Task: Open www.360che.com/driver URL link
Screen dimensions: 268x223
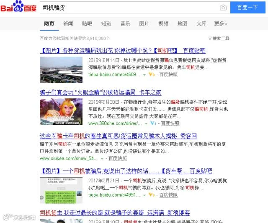Action: point(115,123)
